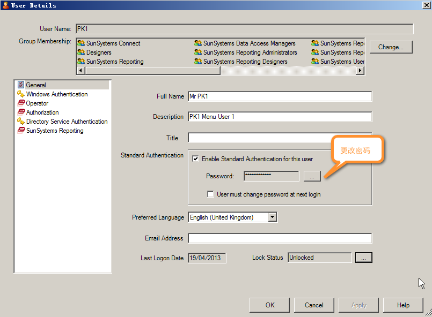Open password change dialog via ellipsis button

[312, 176]
